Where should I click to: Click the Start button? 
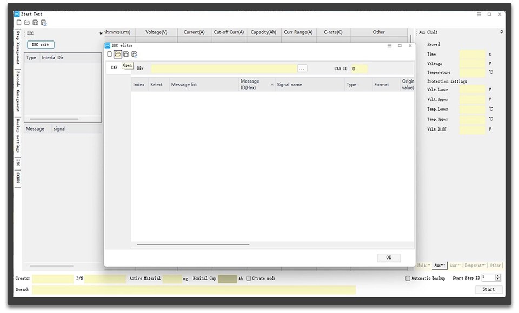(x=489, y=289)
